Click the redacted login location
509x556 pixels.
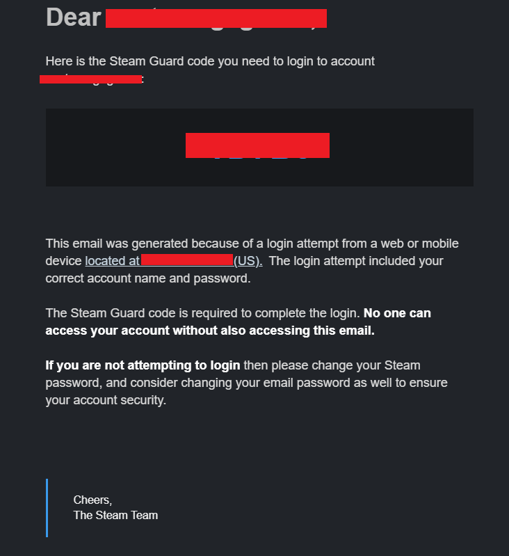pos(186,261)
